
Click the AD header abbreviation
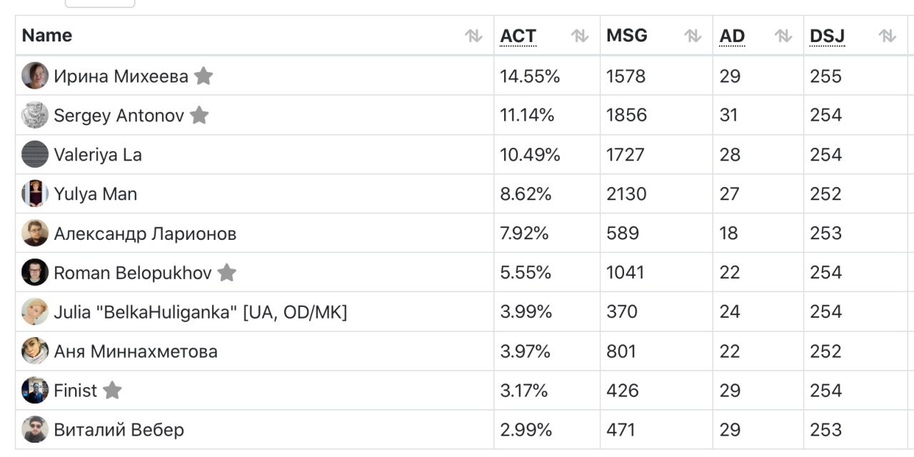(732, 36)
